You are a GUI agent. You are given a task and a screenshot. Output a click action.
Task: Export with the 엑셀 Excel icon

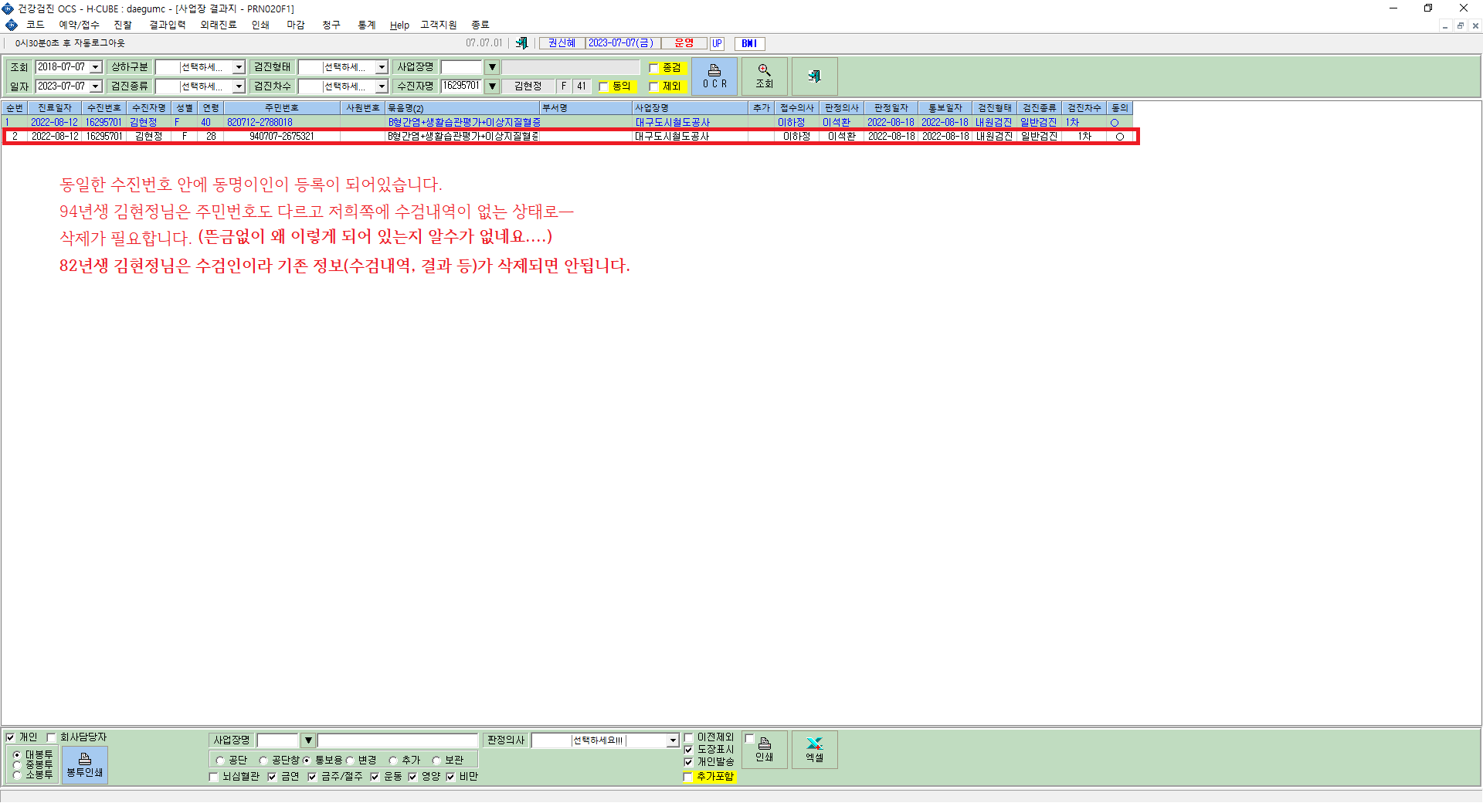(x=814, y=749)
